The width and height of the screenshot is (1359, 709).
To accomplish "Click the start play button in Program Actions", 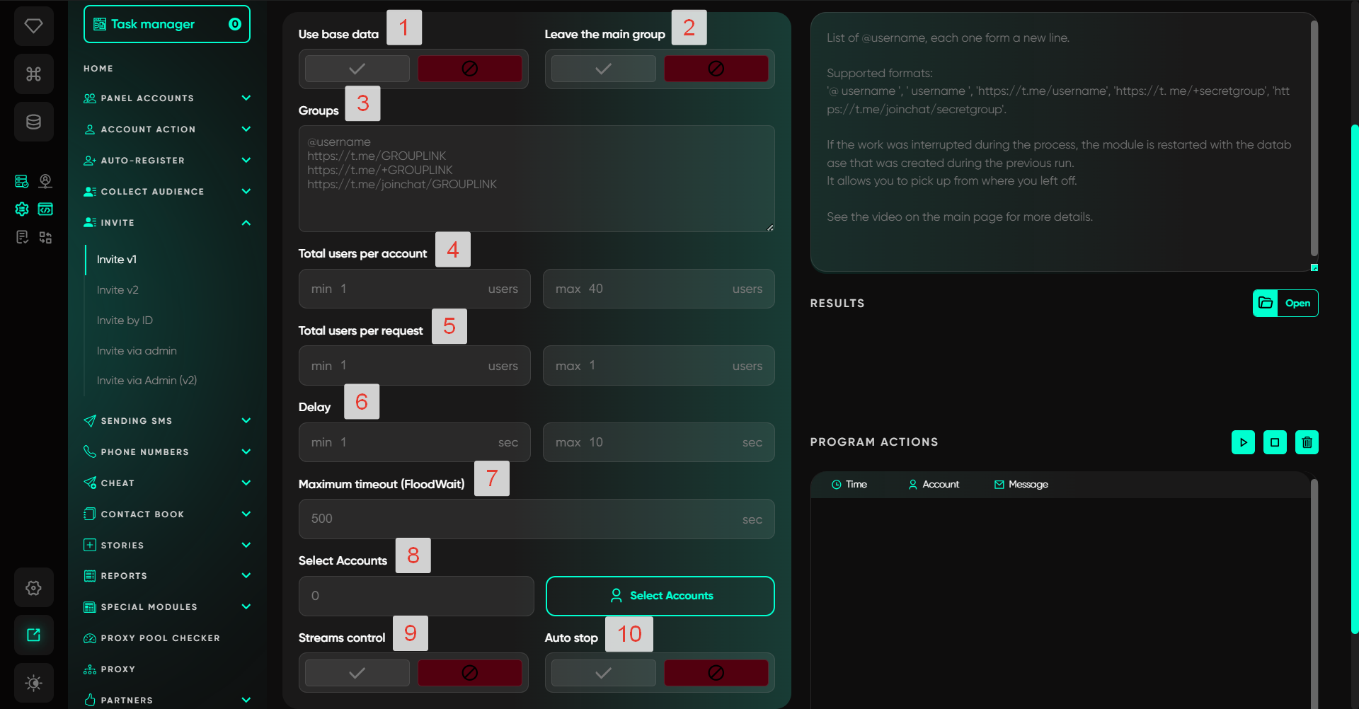I will pyautogui.click(x=1243, y=442).
